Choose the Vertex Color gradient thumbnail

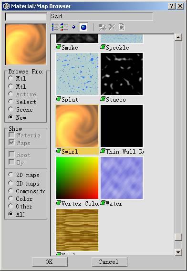77,178
